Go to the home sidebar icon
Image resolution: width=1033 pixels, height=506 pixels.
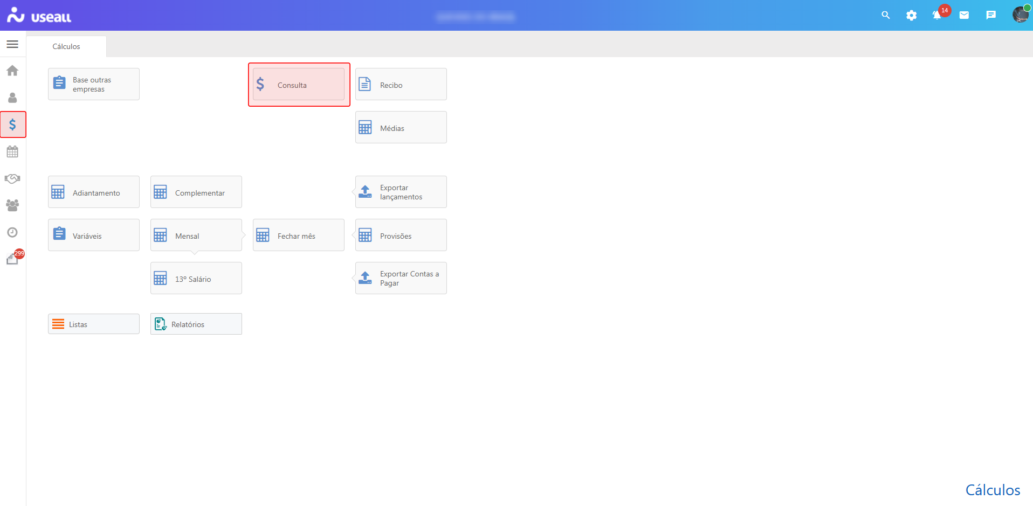click(12, 71)
